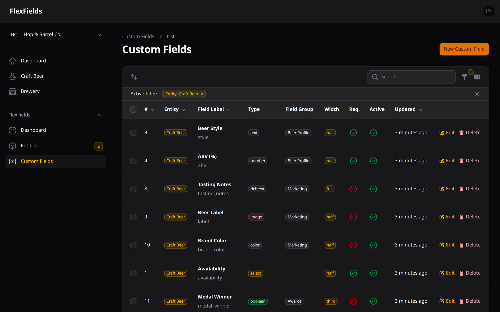Click Delete for the Availability row
This screenshot has height=312, width=500.
point(470,273)
